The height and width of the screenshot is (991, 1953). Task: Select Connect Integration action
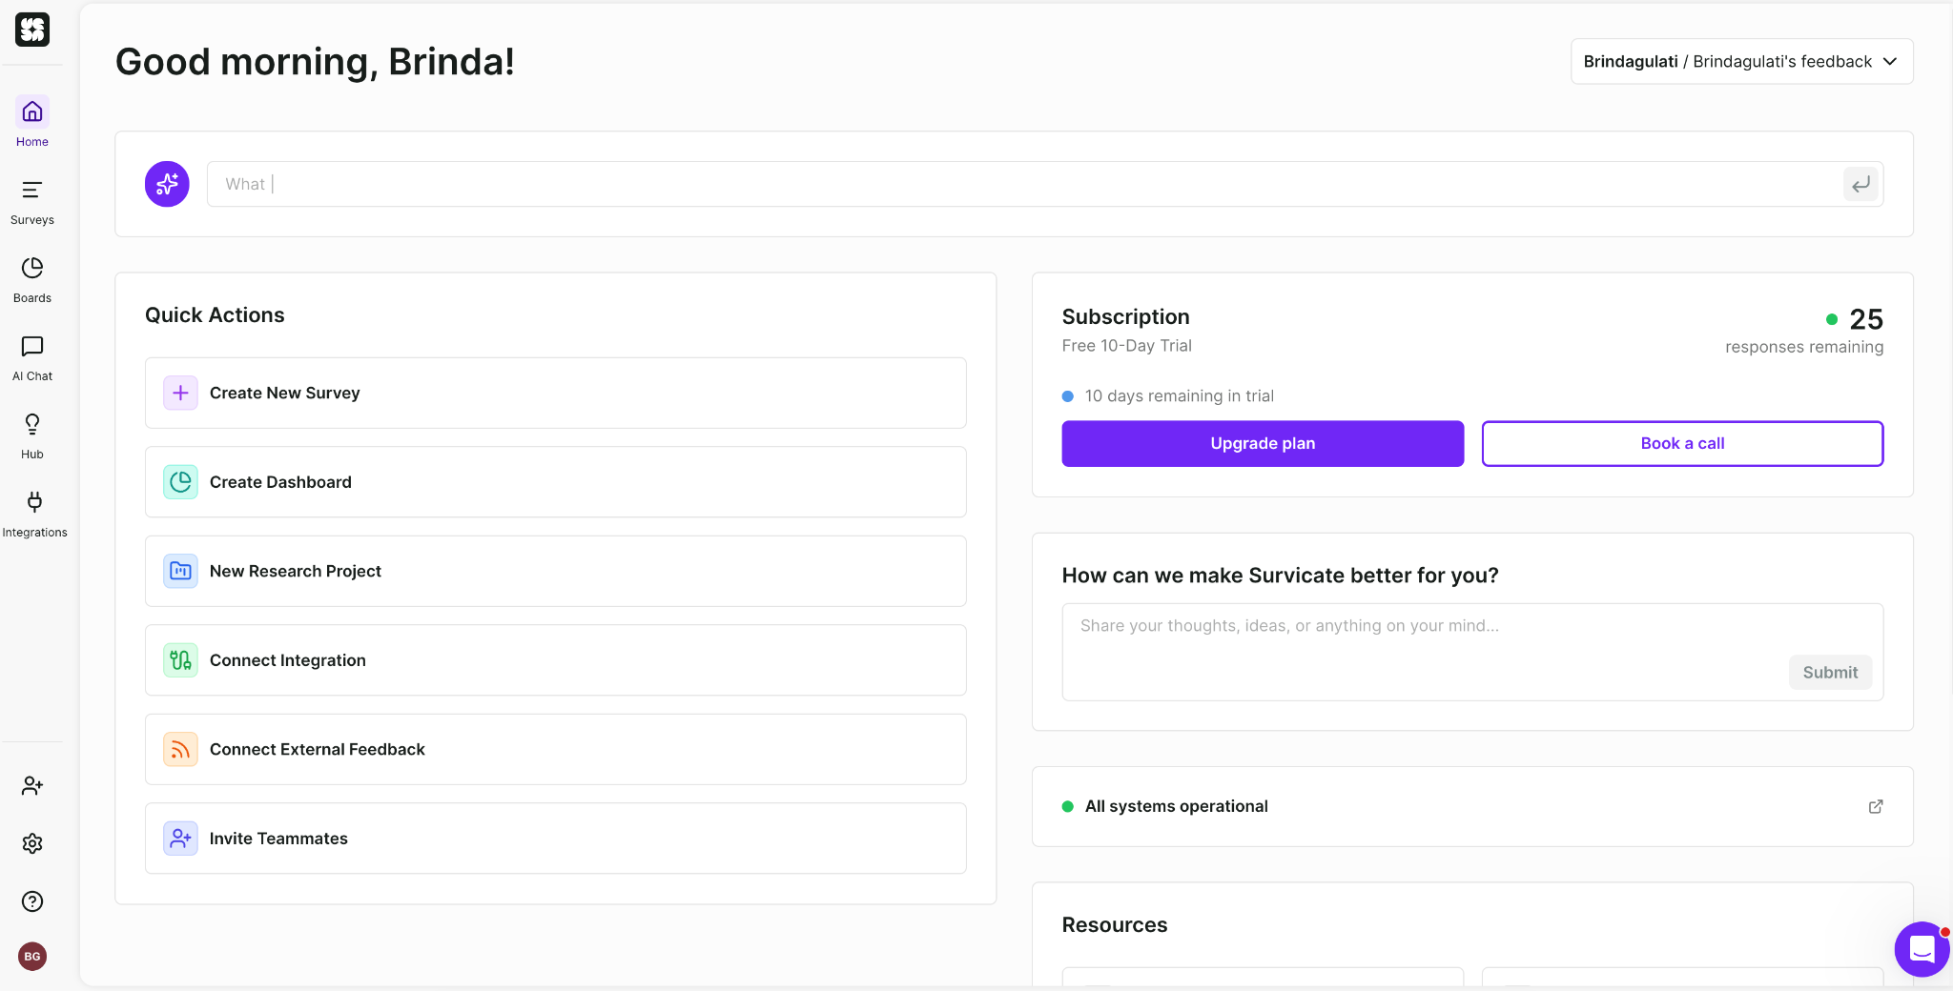tap(556, 660)
